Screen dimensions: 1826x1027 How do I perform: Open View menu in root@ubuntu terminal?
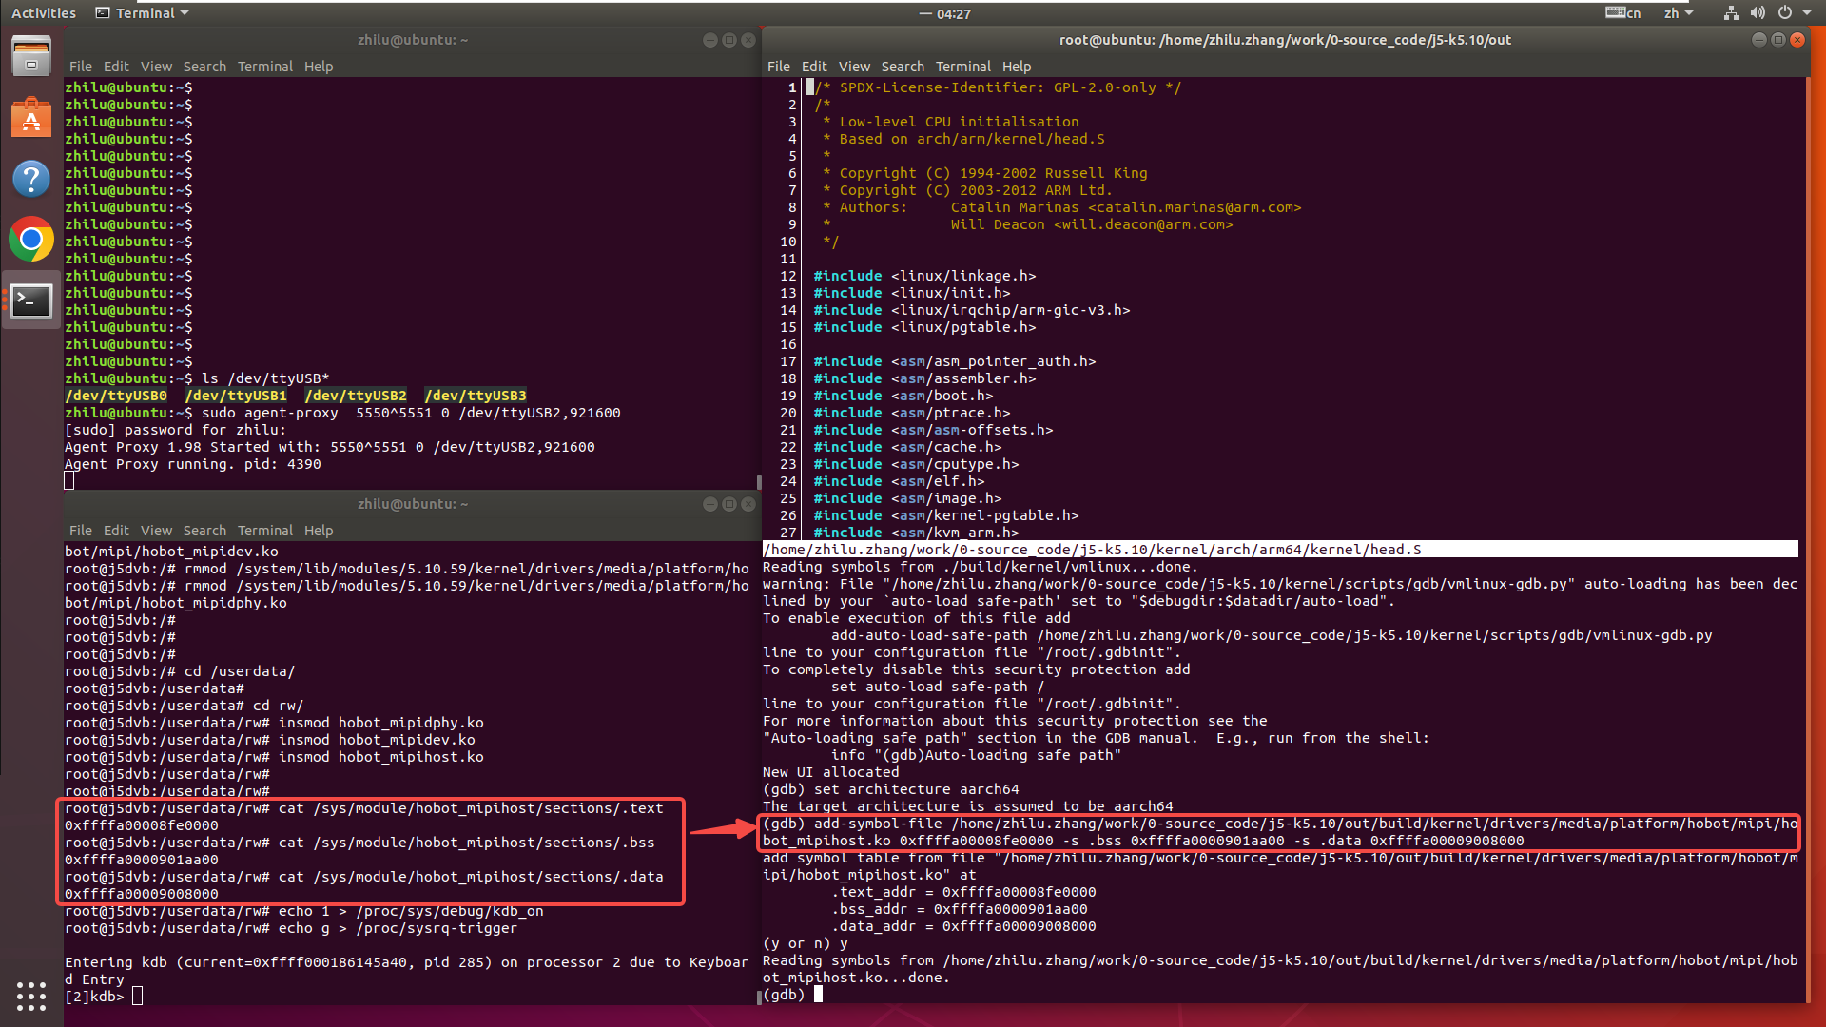click(x=854, y=67)
